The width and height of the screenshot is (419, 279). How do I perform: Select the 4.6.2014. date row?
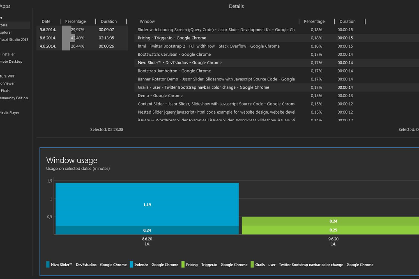click(82, 46)
